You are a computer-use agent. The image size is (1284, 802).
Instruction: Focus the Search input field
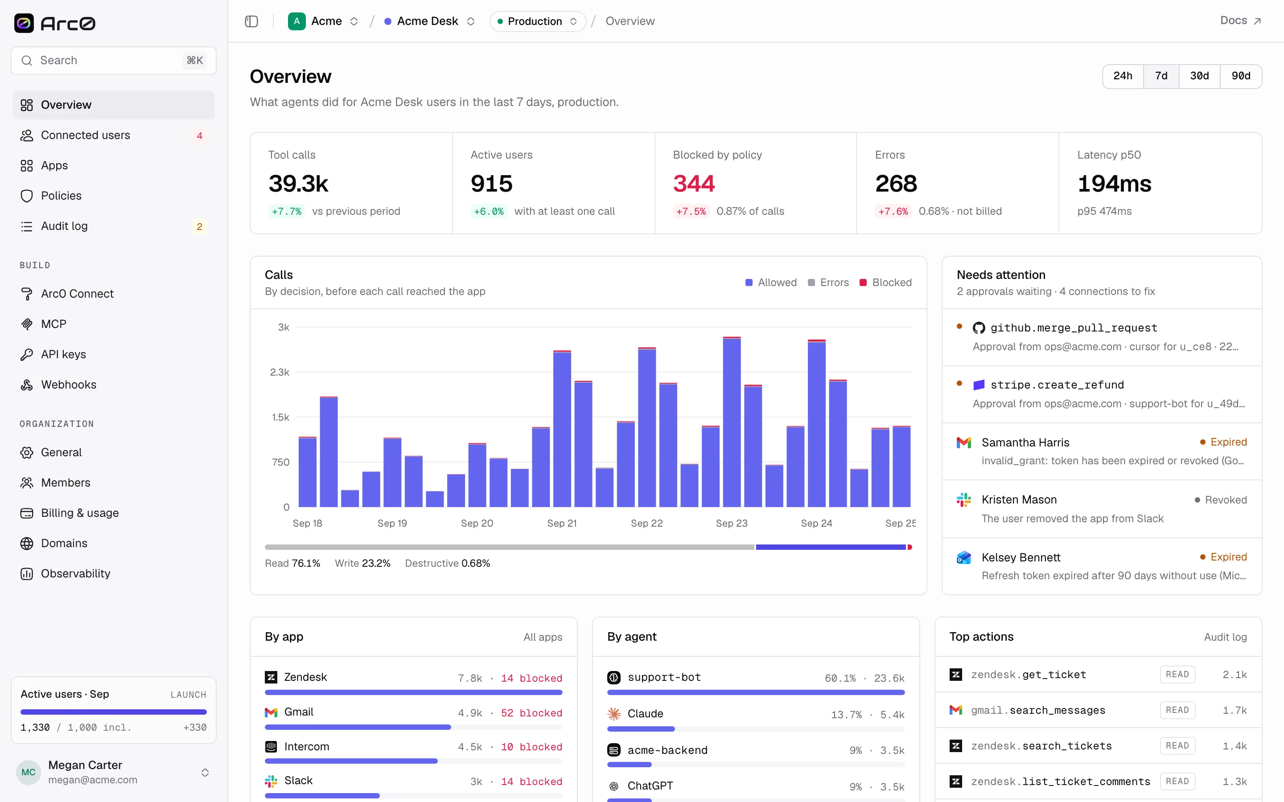[x=114, y=61]
